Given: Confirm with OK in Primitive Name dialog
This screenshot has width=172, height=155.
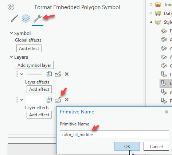Looking at the screenshot, I should coord(127,146).
